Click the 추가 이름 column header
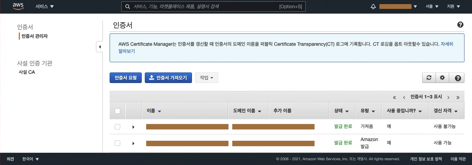The image size is (472, 165). 282,111
